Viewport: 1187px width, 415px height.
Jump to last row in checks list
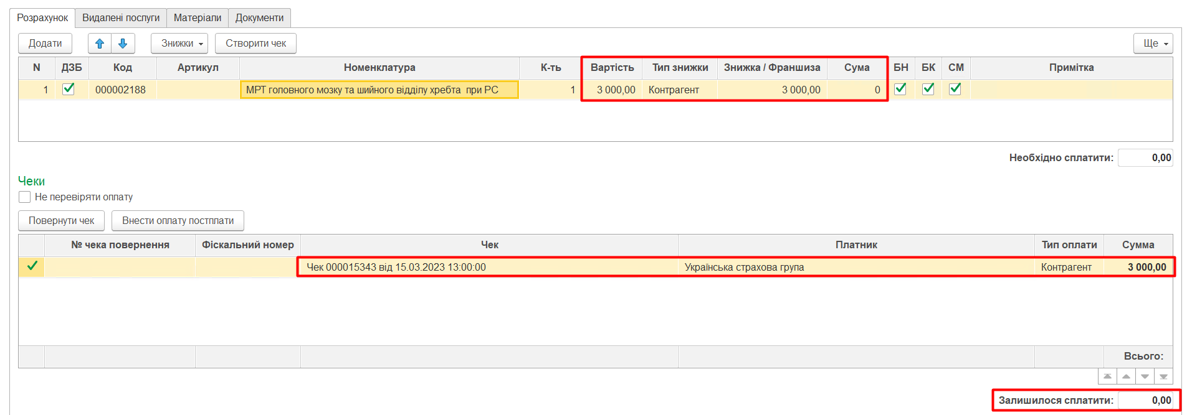click(x=1163, y=376)
